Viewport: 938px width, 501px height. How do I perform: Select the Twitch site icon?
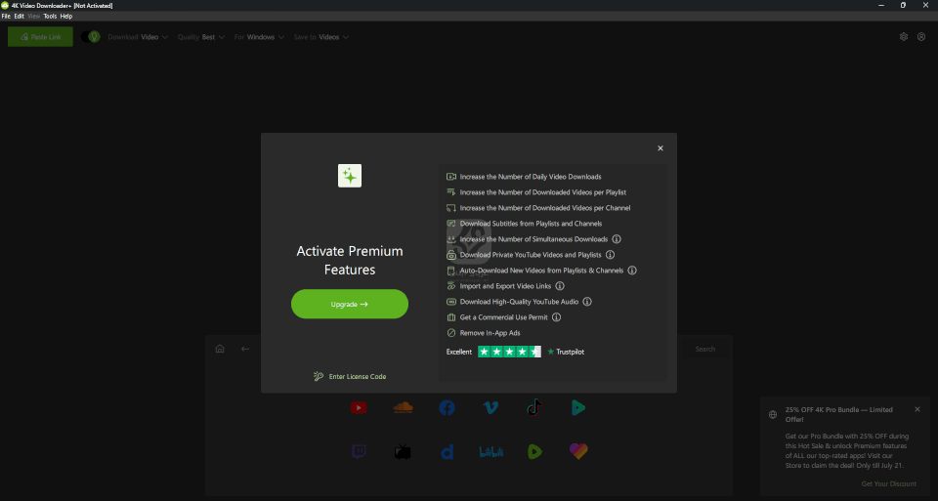(359, 451)
